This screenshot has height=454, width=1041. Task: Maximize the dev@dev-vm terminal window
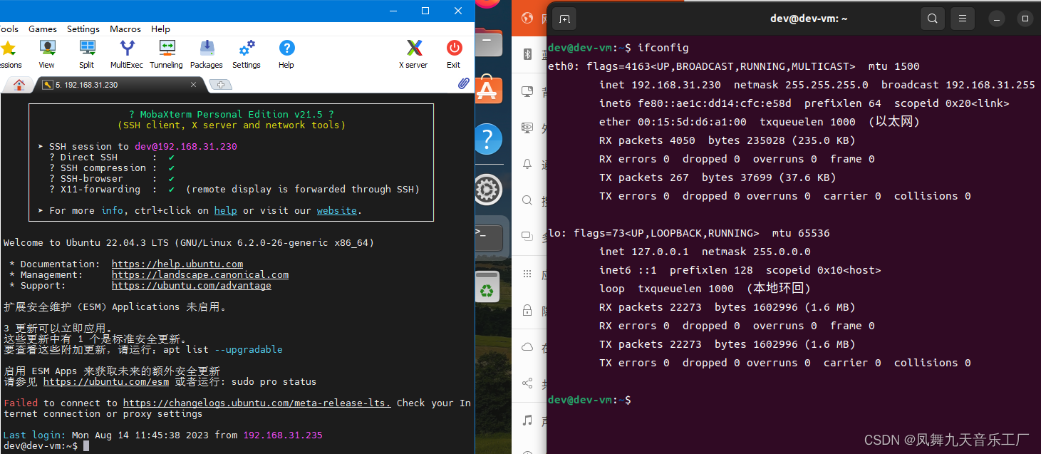(1025, 19)
